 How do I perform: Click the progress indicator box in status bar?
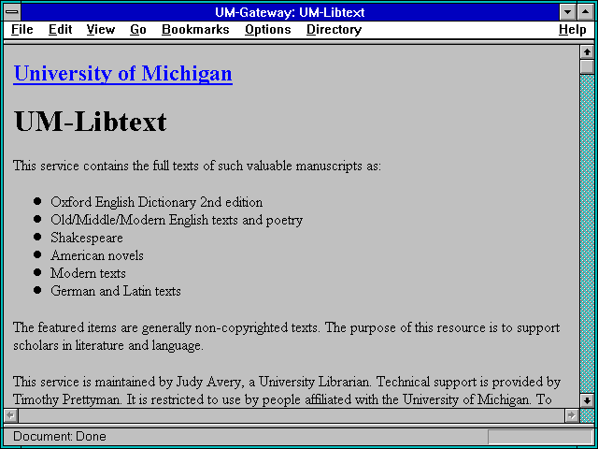(540, 437)
